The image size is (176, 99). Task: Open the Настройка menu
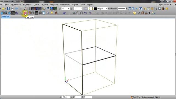tap(54, 5)
